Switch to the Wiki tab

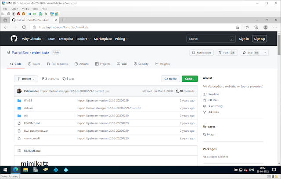(x=122, y=64)
